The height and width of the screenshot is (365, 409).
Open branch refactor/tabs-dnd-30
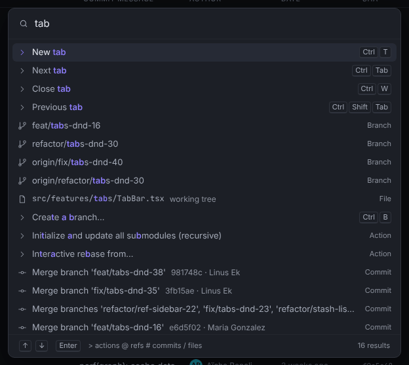(x=204, y=144)
